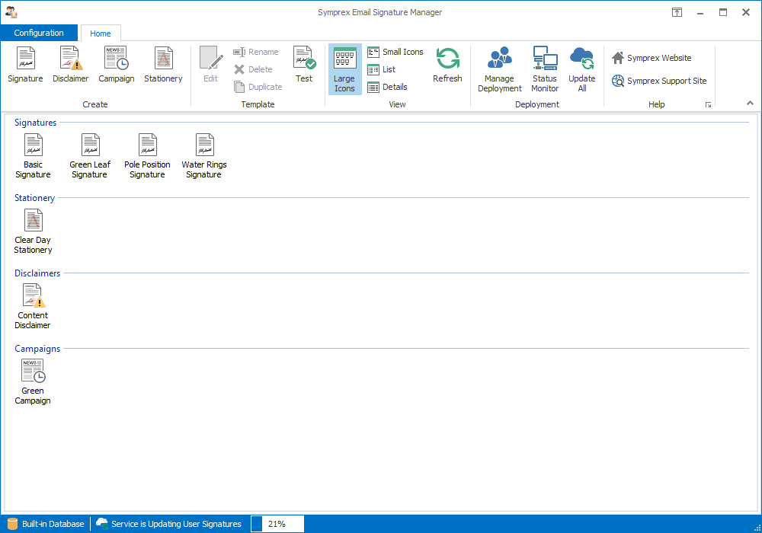Maximize the Symprex window
Screen dimensions: 762x533
723,13
